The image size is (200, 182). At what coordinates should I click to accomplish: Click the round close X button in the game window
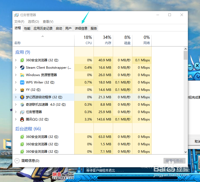pos(197,66)
